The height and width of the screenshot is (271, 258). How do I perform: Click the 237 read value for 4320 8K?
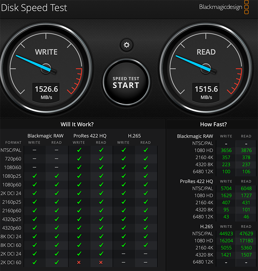pos(246,164)
